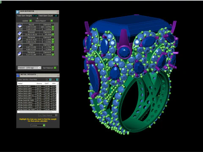Click the green Calculate button in Metal Weights
The width and height of the screenshot is (203, 152).
point(44,125)
